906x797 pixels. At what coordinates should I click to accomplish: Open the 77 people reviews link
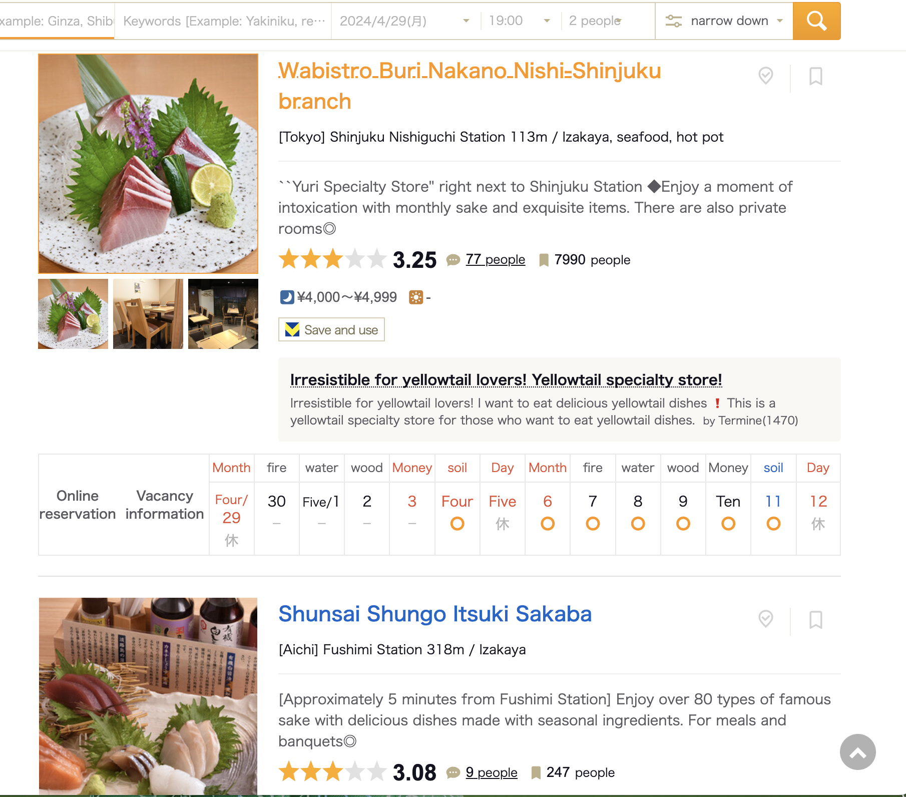pos(495,259)
